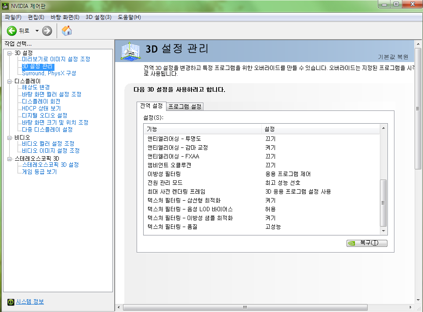423x312 pixels.
Task: Open Surround, PhysX 구성
Action: click(x=49, y=73)
